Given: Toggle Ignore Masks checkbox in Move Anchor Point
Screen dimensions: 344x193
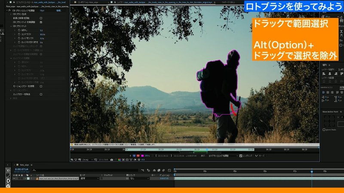Looking at the screenshot, I should click(x=324, y=130).
